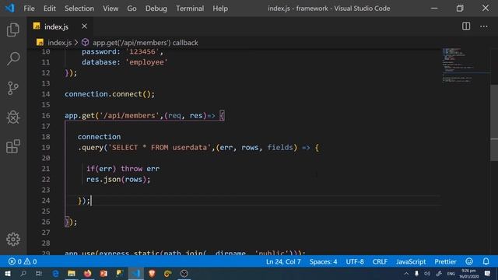Open Firefox from the taskbar
The image size is (498, 280).
pos(88,273)
